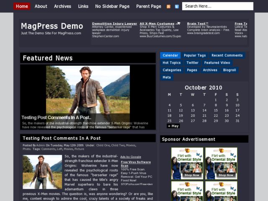268x201 pixels.
Task: Open No Sidebar Page
Action: tap(112, 6)
